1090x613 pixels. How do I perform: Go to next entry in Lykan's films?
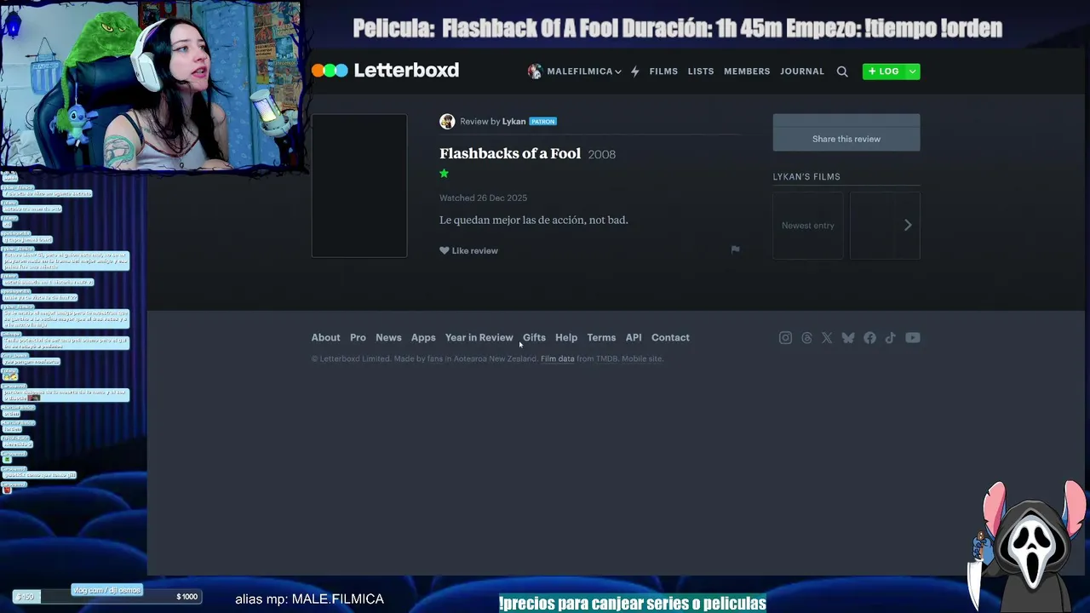908,225
